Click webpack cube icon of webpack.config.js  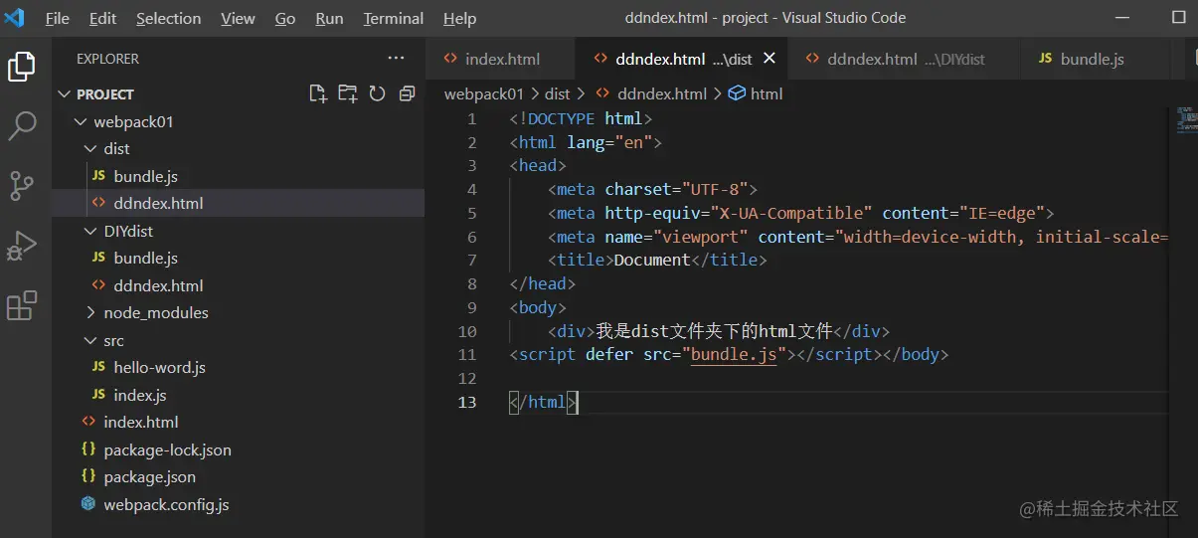[88, 504]
